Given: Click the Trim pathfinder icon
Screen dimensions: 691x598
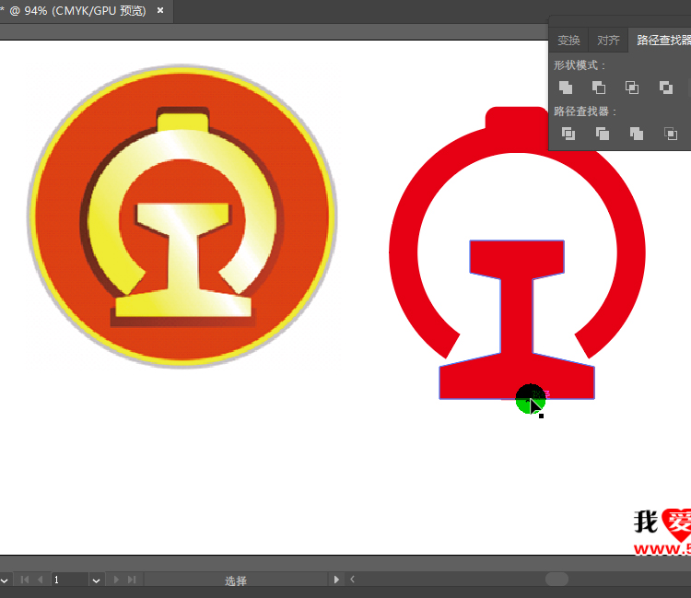Looking at the screenshot, I should pyautogui.click(x=602, y=134).
